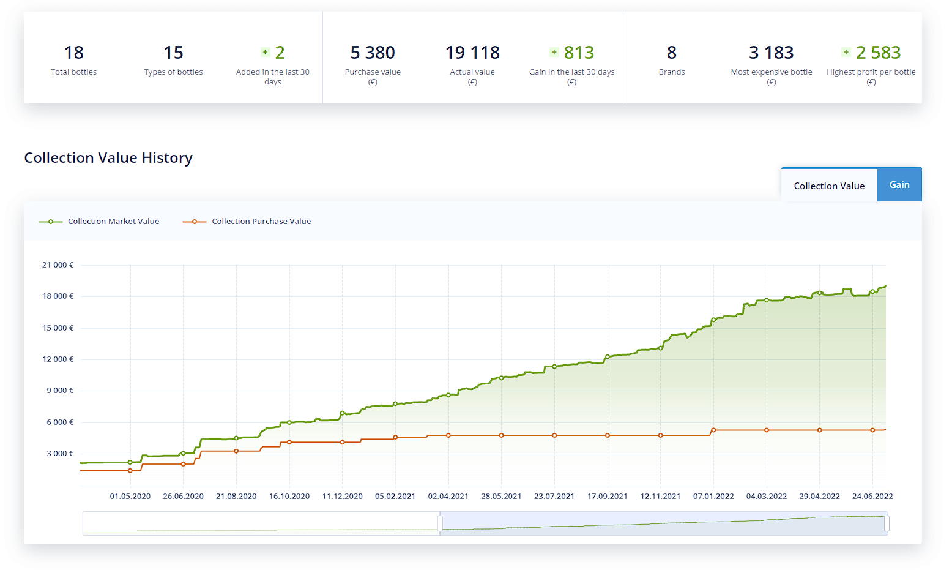Viewport: 952px width, 570px height.
Task: Click the 'Added in the last 30 days' label
Action: 273,77
